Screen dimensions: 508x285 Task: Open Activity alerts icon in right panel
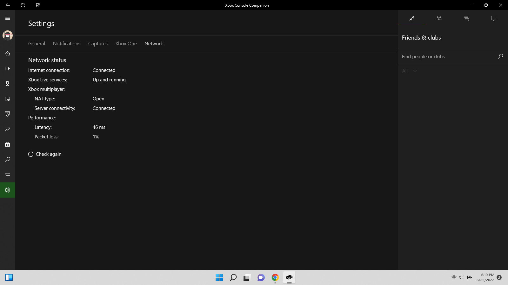[x=494, y=18]
